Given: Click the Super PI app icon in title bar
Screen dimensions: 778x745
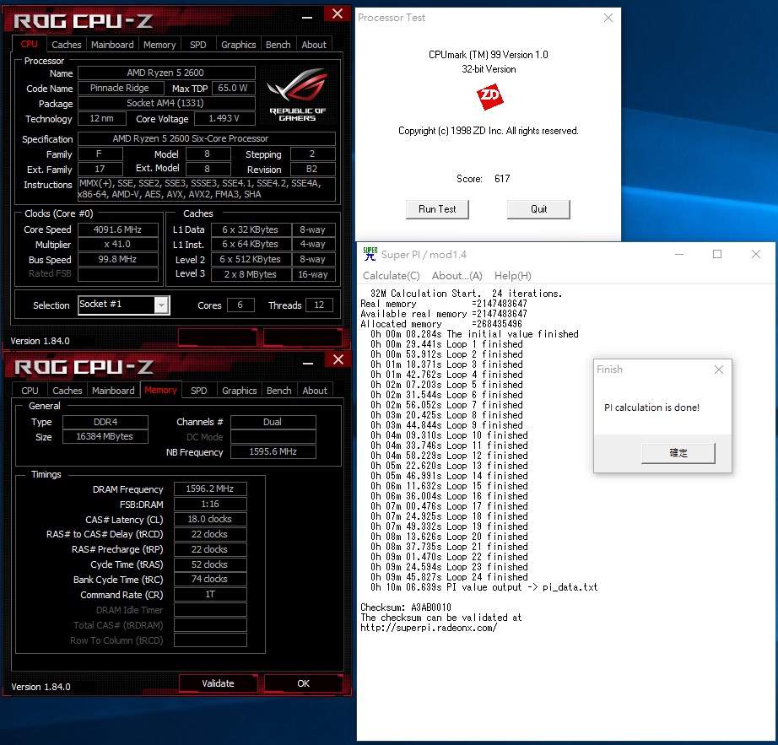Looking at the screenshot, I should click(370, 254).
